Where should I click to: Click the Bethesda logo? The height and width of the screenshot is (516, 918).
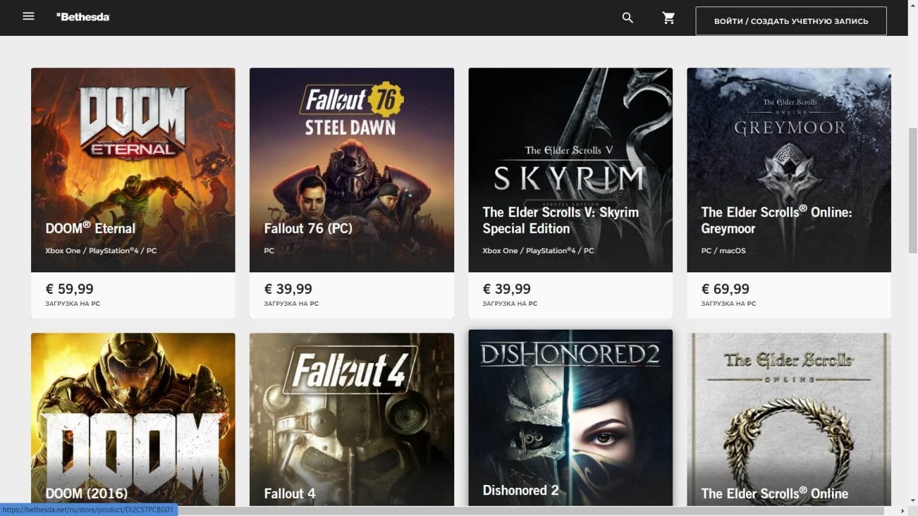click(83, 17)
